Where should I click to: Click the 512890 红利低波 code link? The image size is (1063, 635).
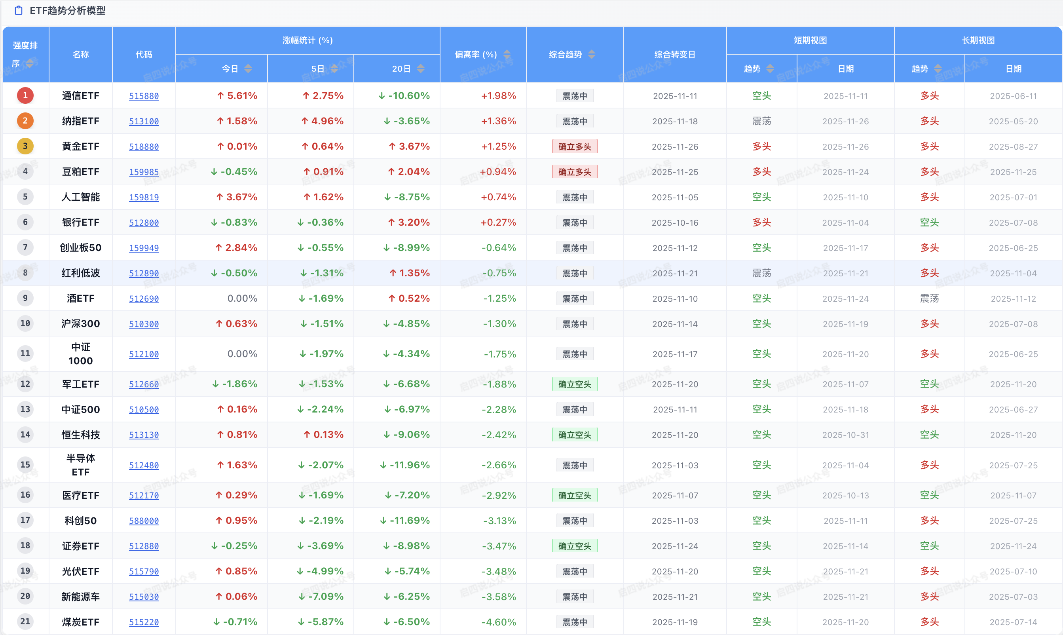click(144, 273)
